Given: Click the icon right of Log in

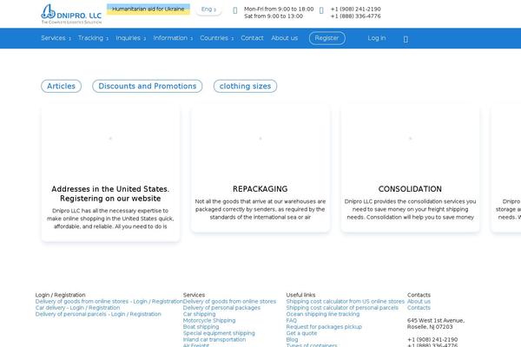Looking at the screenshot, I should (406, 40).
